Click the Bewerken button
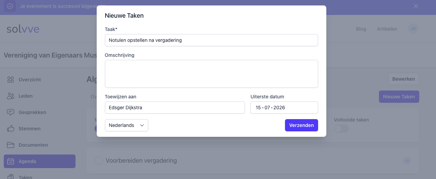The width and height of the screenshot is (436, 179). tap(403, 79)
